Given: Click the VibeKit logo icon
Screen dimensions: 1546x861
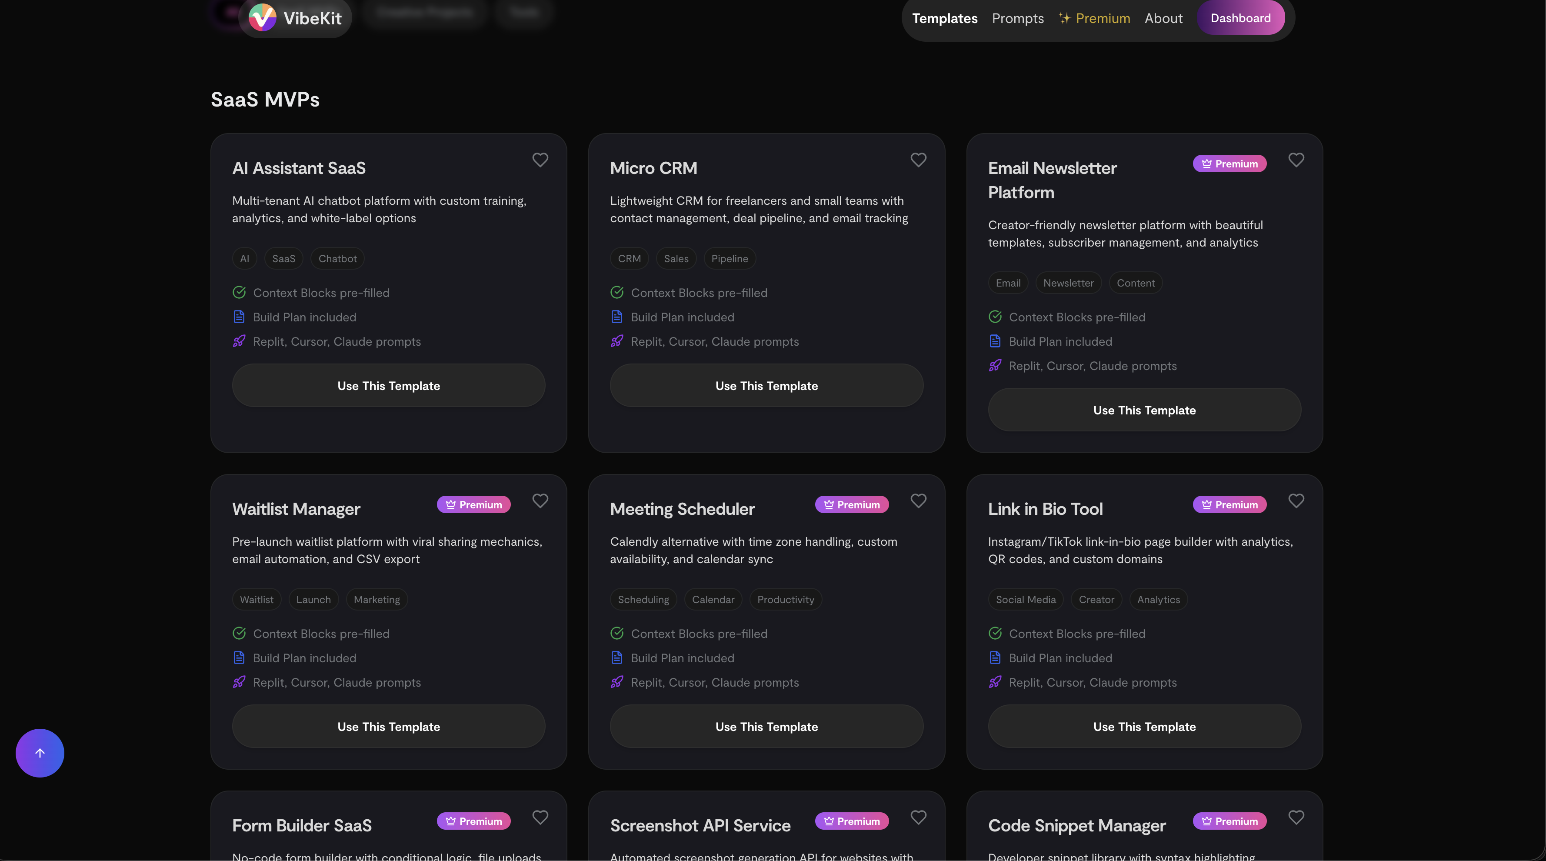Looking at the screenshot, I should [x=262, y=18].
